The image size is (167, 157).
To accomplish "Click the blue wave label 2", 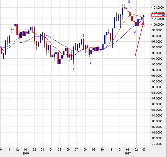I will pyautogui.click(x=90, y=62).
